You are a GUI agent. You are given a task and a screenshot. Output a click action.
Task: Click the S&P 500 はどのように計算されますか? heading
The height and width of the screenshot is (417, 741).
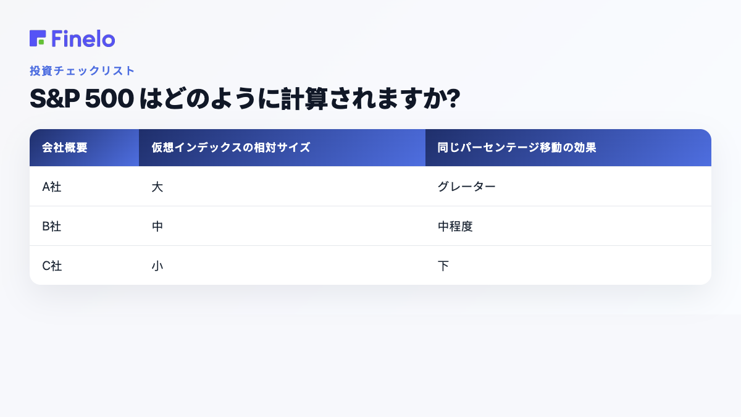(245, 99)
